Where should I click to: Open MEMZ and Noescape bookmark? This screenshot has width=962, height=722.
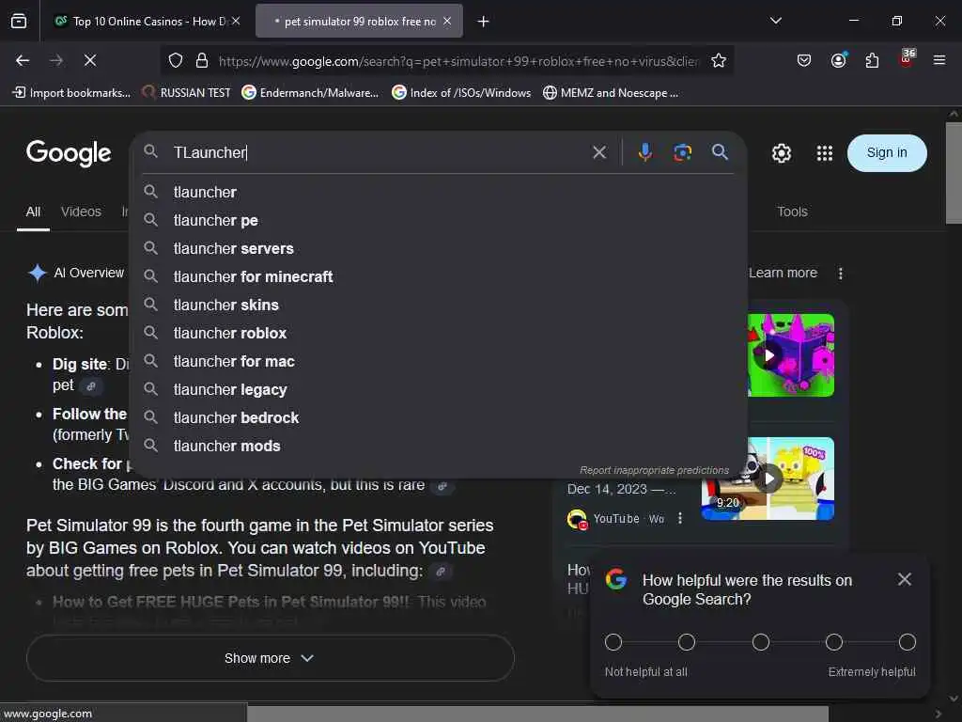[611, 93]
